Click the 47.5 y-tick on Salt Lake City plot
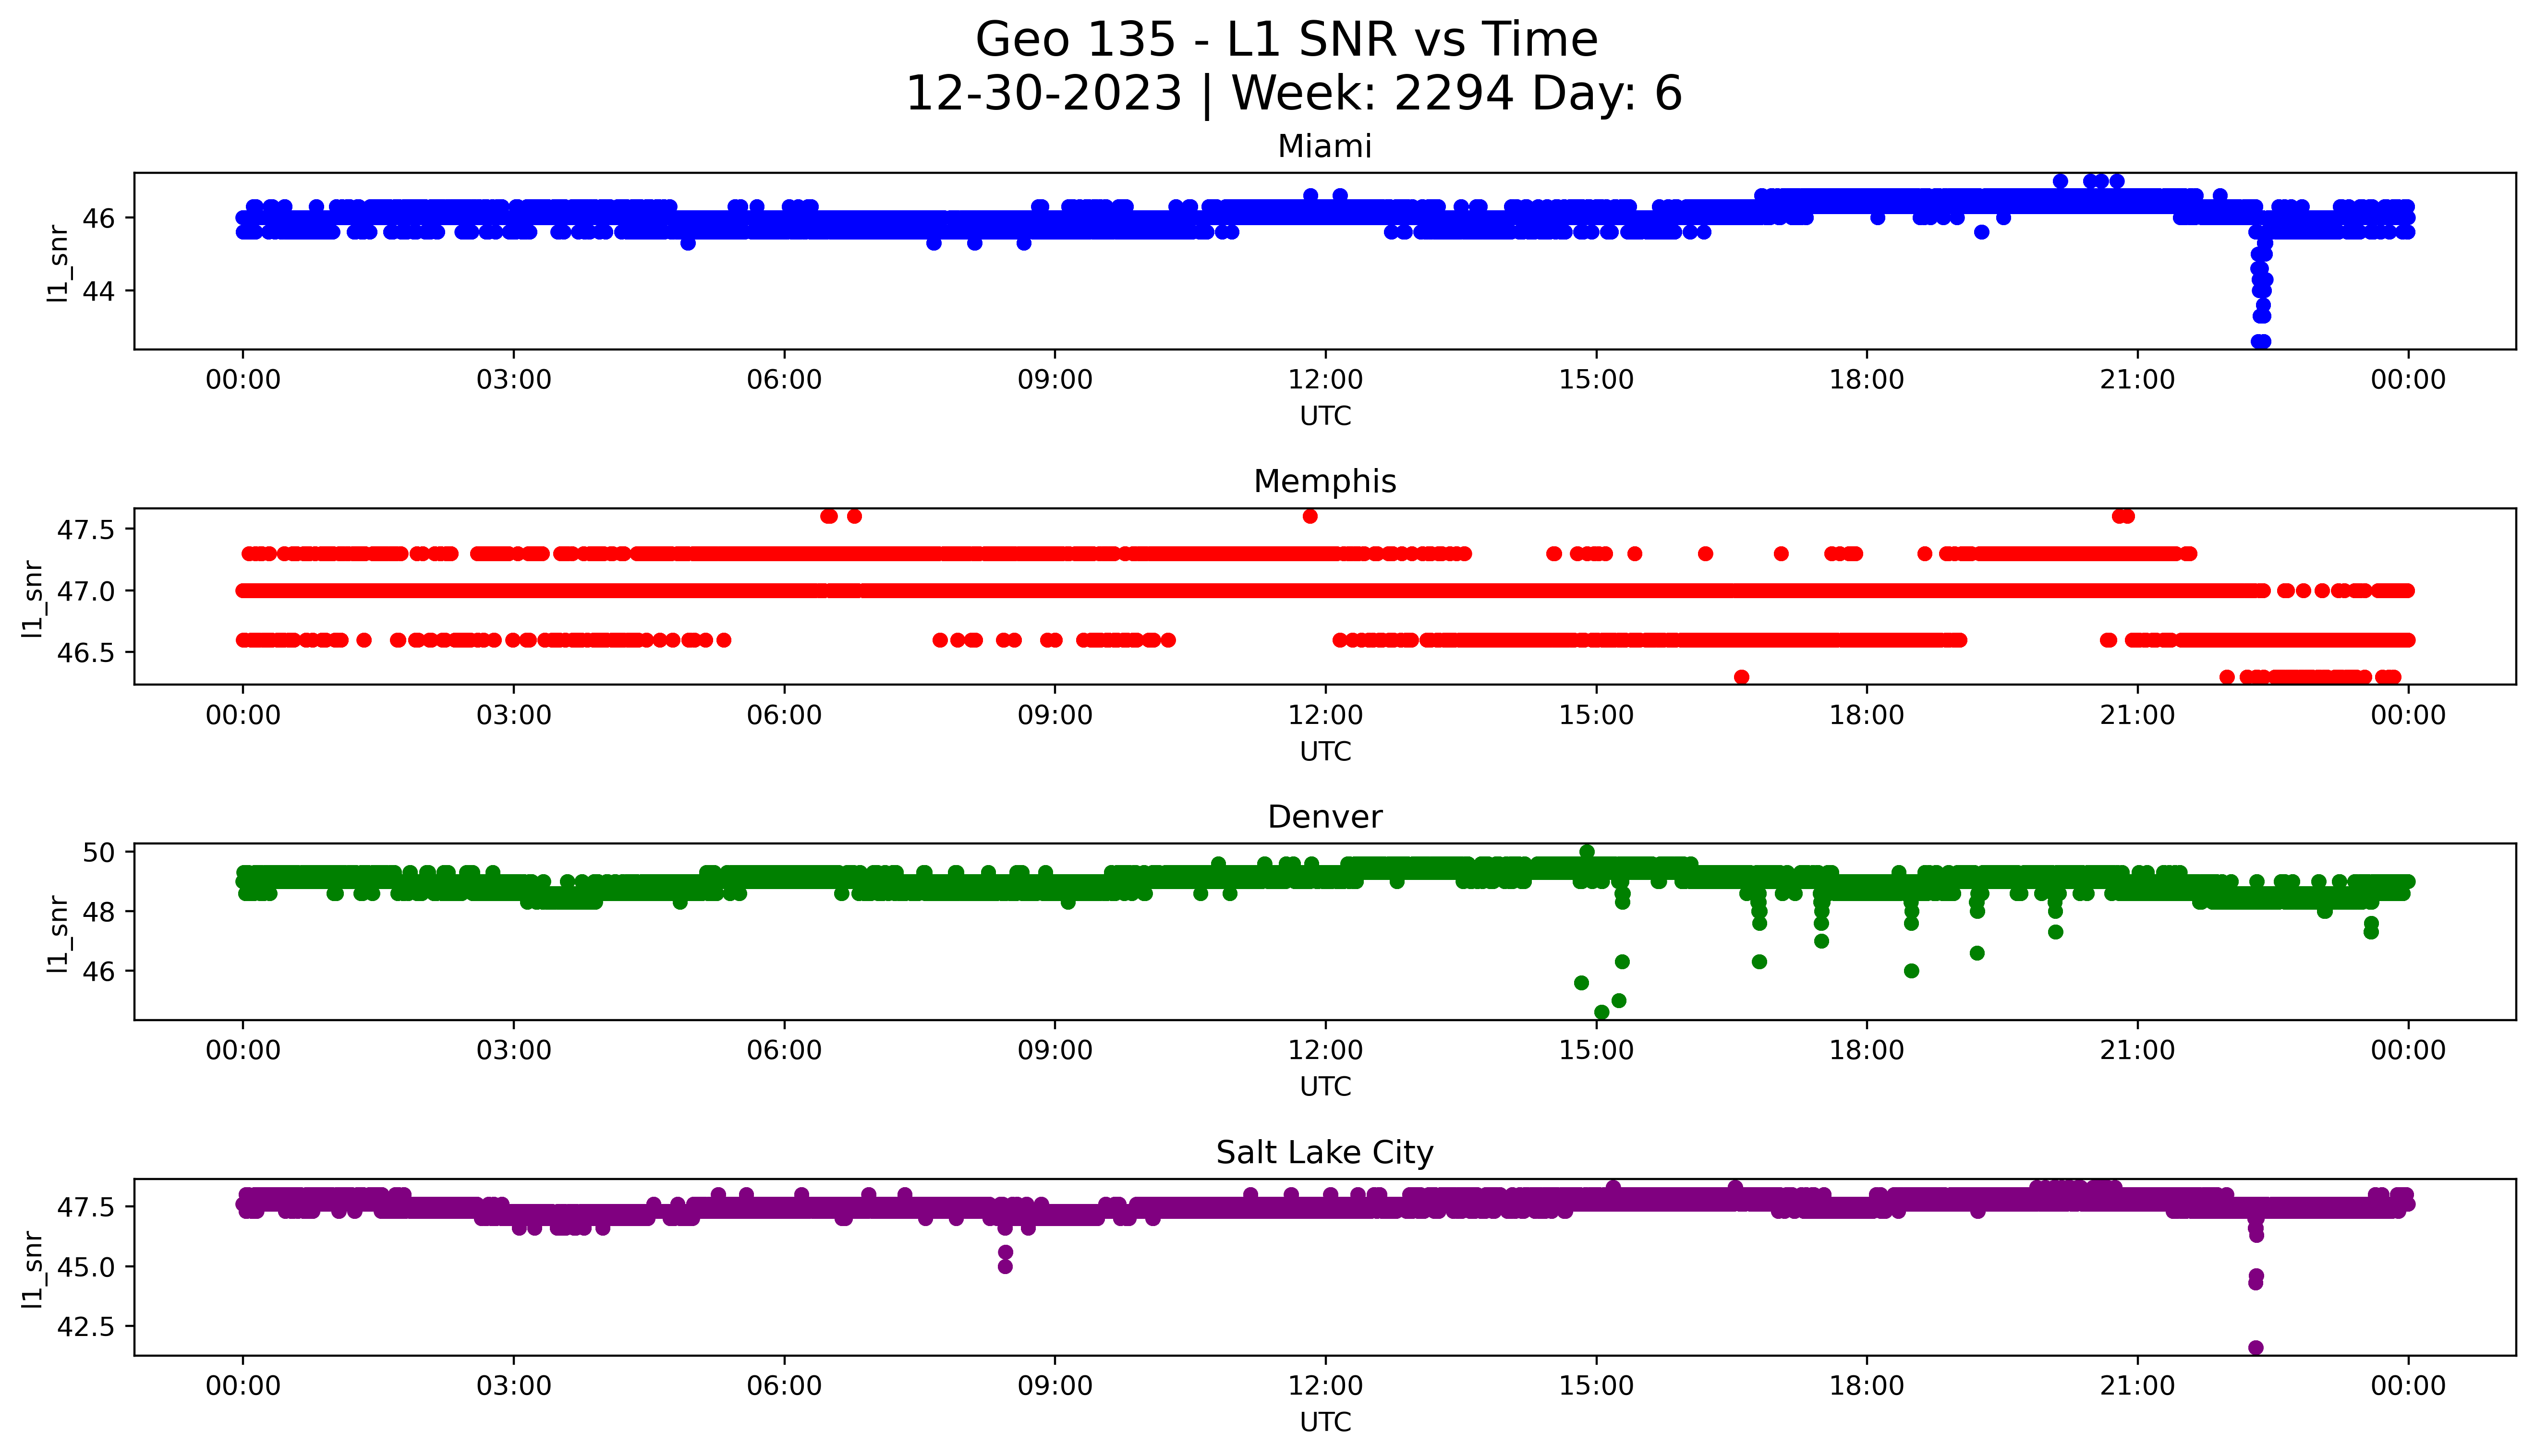 (85, 1207)
